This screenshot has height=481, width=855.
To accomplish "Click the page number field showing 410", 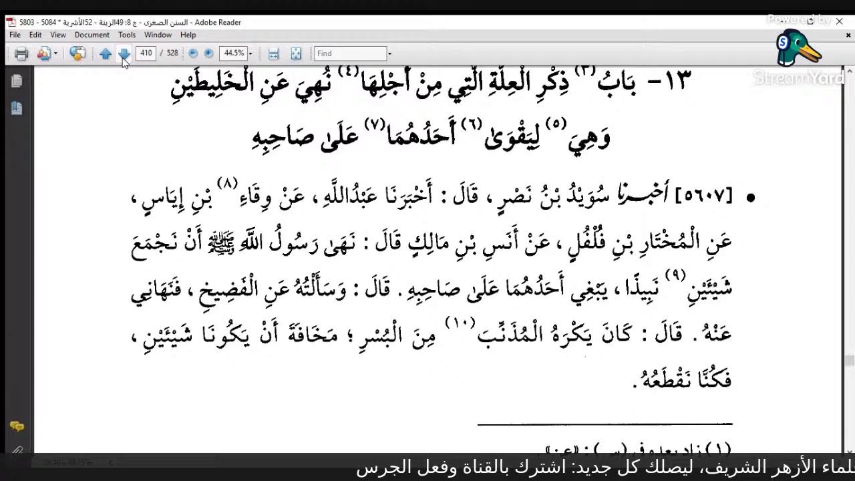I will coord(146,53).
